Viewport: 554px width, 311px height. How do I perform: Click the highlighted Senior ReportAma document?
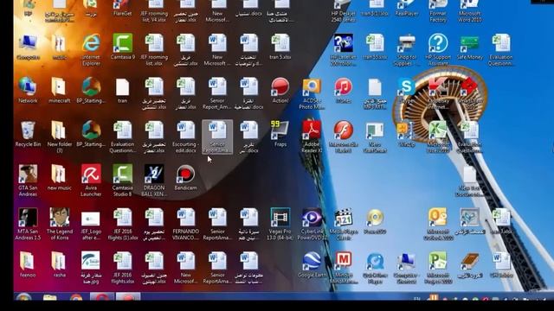coord(217,136)
